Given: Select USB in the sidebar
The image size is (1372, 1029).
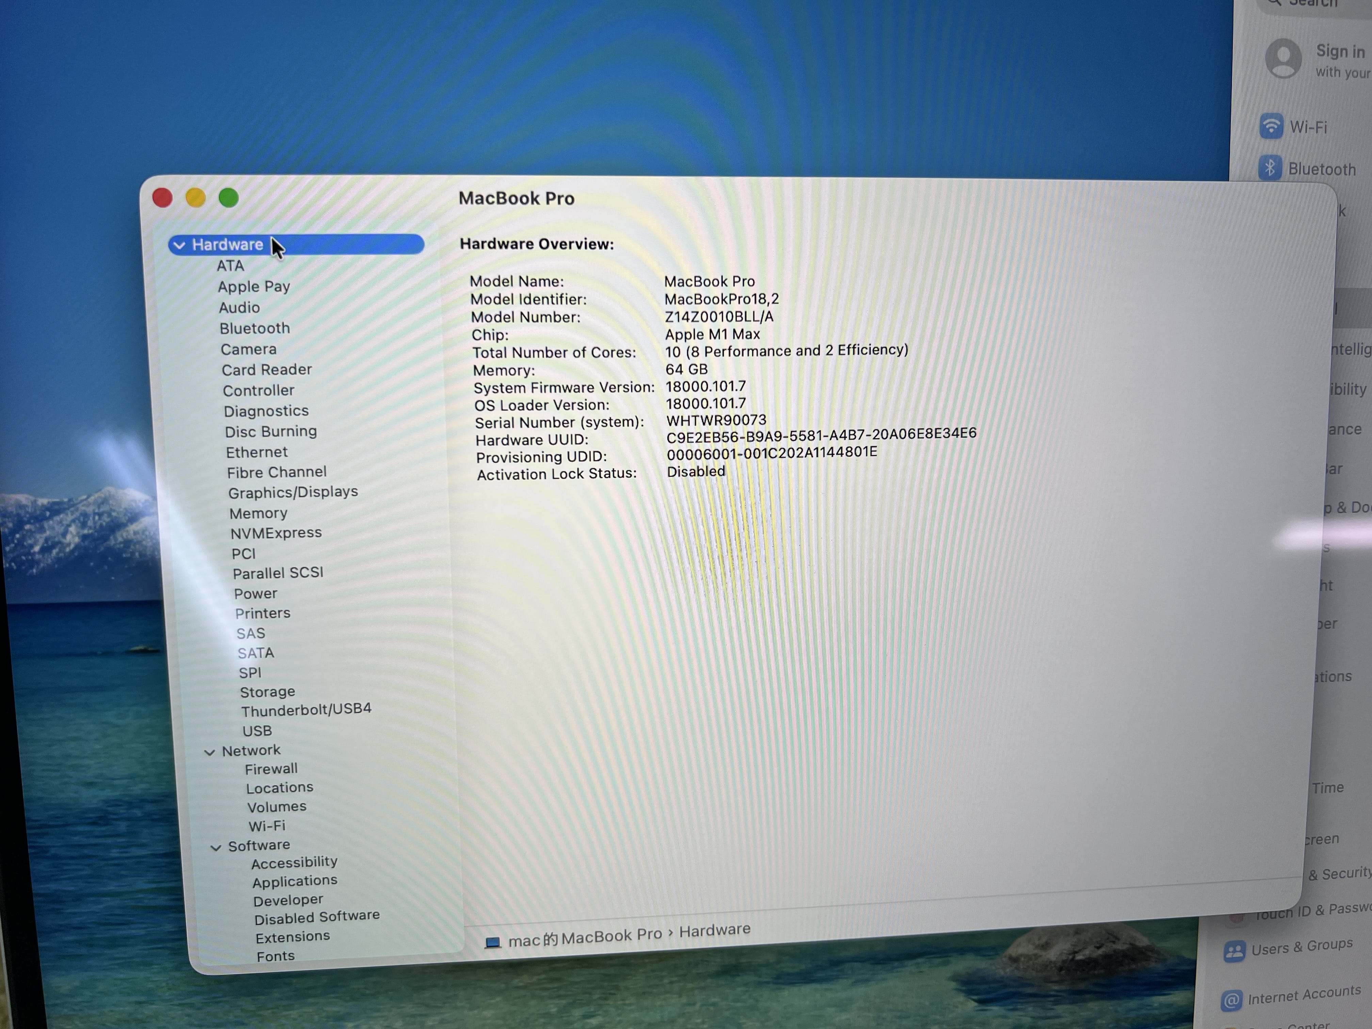Looking at the screenshot, I should point(257,731).
